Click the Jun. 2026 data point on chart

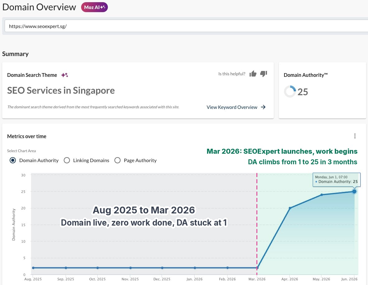coord(354,191)
